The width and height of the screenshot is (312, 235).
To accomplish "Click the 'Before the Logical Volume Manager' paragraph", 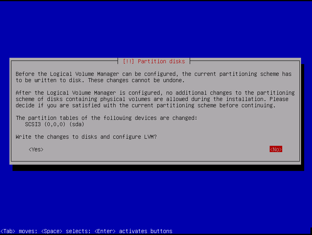I will point(154,77).
